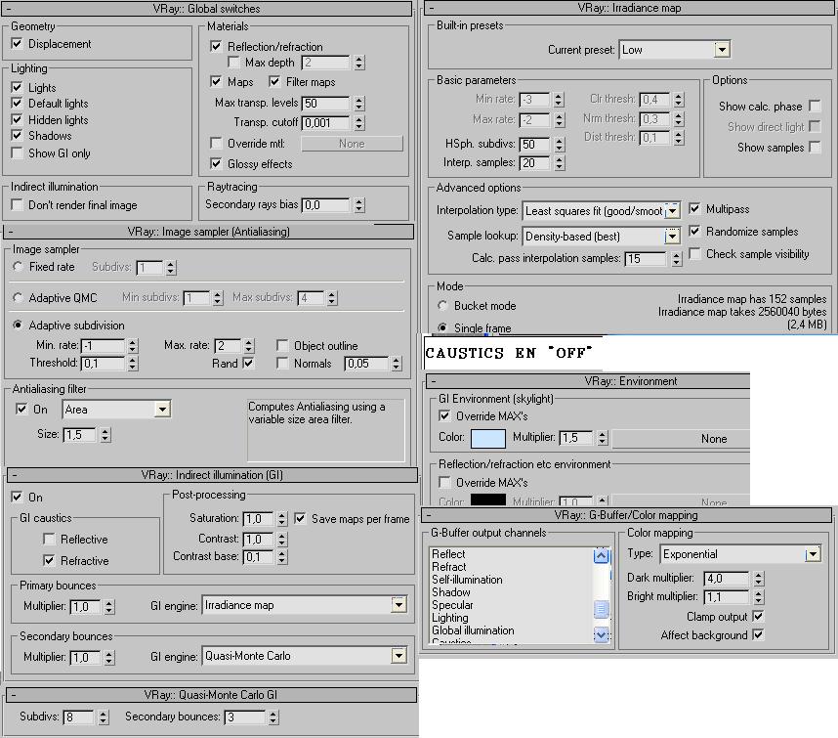
Task: Toggle Save maps per frame
Action: coord(301,518)
